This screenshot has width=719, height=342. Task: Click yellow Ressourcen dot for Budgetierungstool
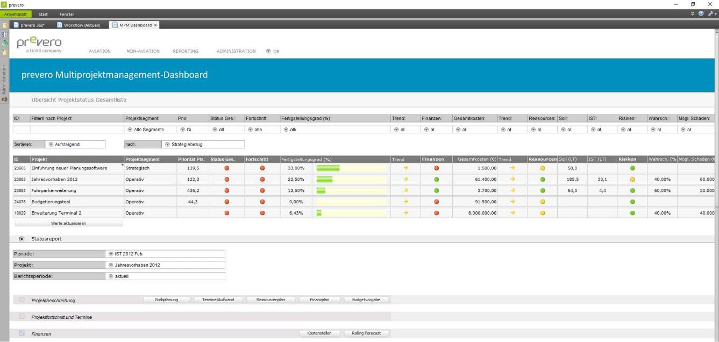[x=543, y=202]
